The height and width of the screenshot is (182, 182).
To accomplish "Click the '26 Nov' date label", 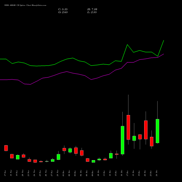I will [46, 173].
